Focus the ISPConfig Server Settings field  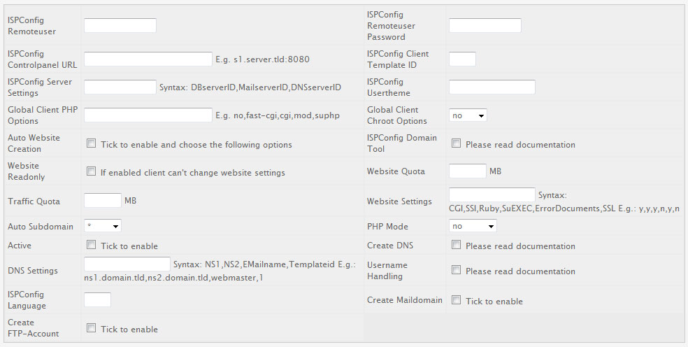(x=120, y=87)
